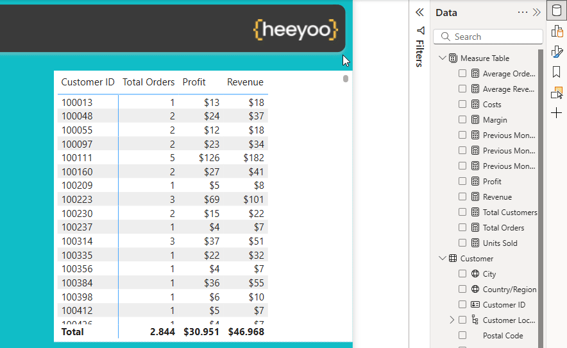This screenshot has height=348, width=567.
Task: Tick the Costs checkbox
Action: pyautogui.click(x=462, y=104)
